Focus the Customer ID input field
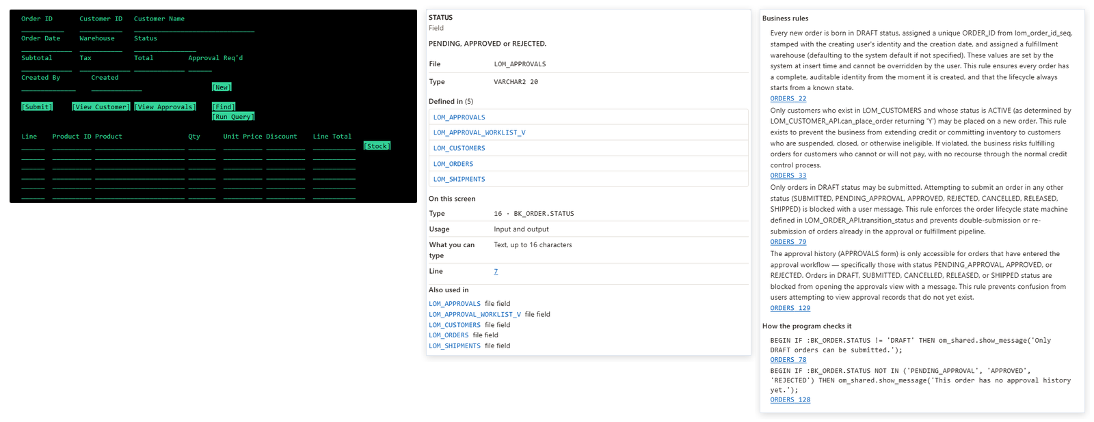Image resolution: width=1094 pixels, height=422 pixels. pos(101,28)
